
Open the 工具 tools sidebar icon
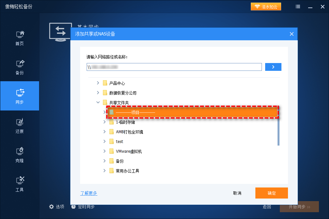tap(20, 181)
